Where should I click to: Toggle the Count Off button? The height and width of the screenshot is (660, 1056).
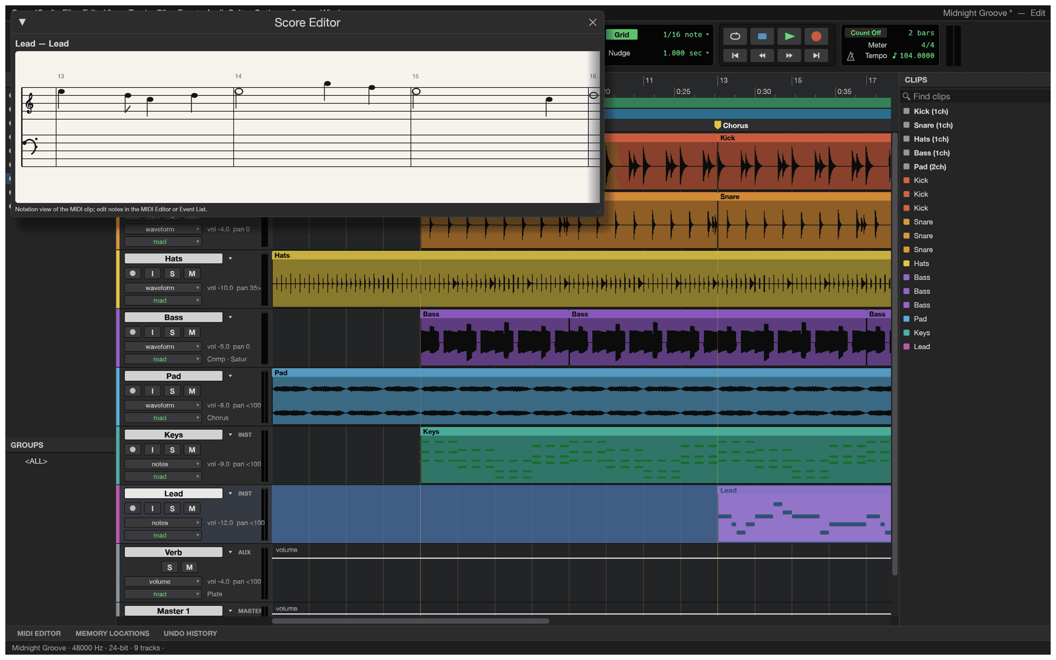click(x=865, y=33)
